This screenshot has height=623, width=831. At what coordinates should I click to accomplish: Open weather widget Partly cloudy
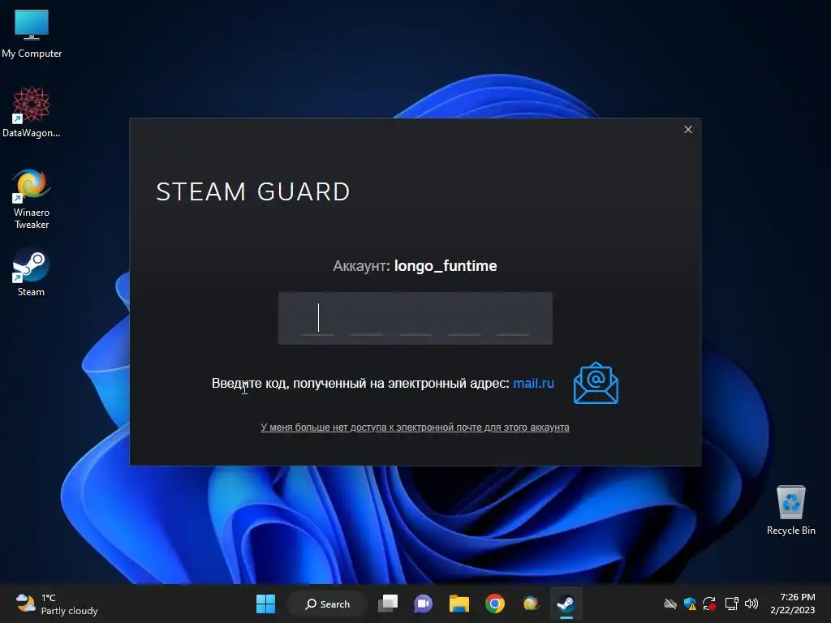coord(58,604)
